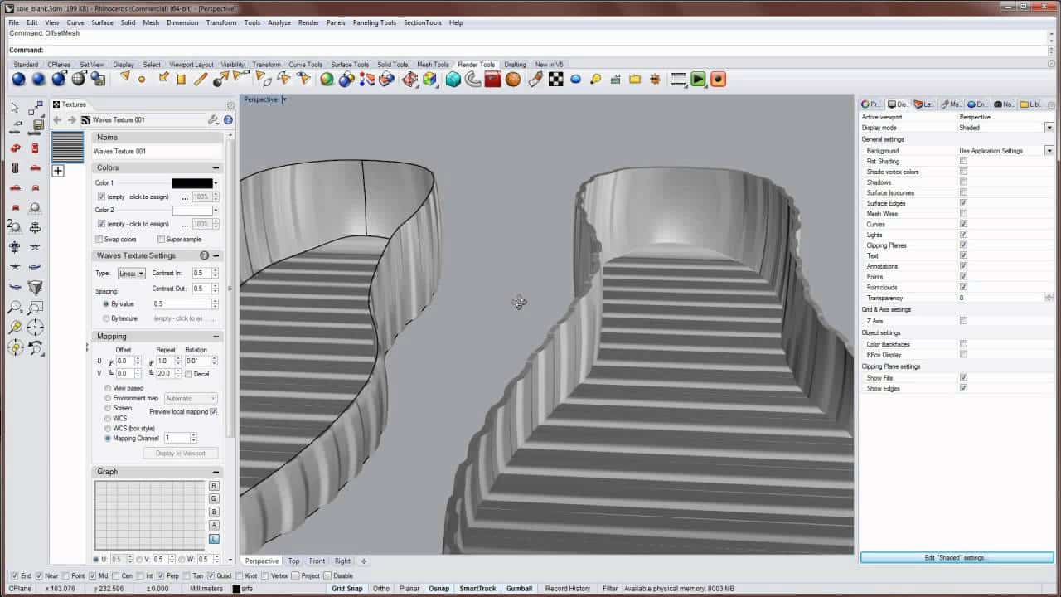Collapse the Graph section

[216, 472]
